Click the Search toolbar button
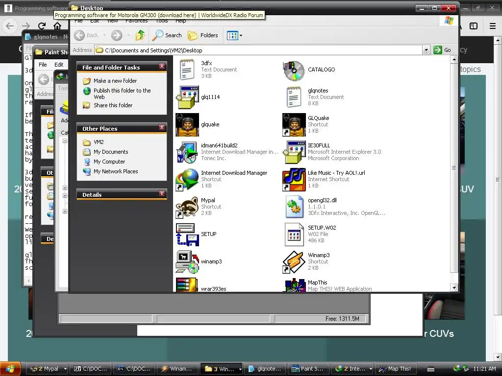The image size is (502, 376). pyautogui.click(x=167, y=35)
